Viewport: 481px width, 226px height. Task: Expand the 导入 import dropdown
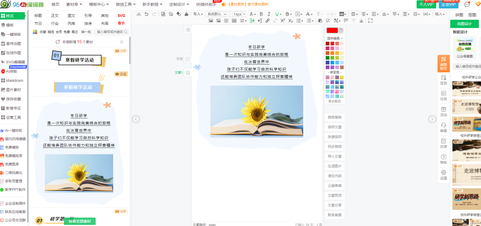pos(197,14)
